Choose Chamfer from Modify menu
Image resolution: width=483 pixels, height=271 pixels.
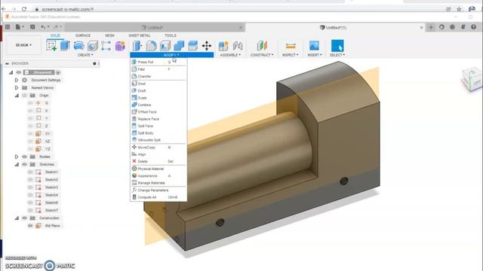(158, 77)
